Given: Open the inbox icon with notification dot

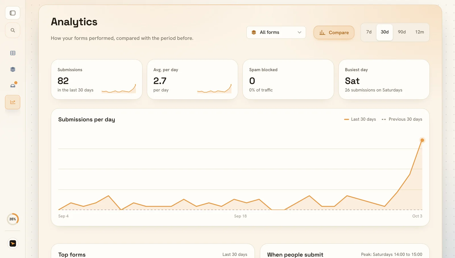Looking at the screenshot, I should point(13,85).
